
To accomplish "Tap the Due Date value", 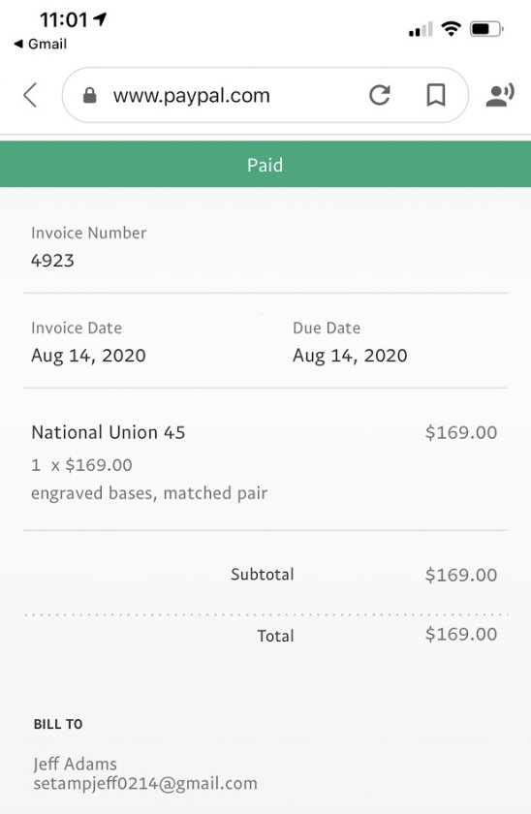I will tap(350, 356).
